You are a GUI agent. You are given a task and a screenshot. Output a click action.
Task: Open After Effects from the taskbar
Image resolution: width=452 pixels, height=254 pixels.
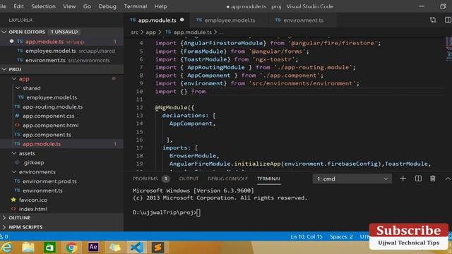93,247
